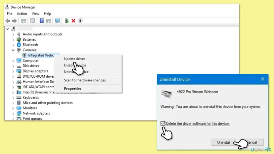Toggle Delete the driver software checkbox
Screen dimensions: 274x154
point(162,124)
